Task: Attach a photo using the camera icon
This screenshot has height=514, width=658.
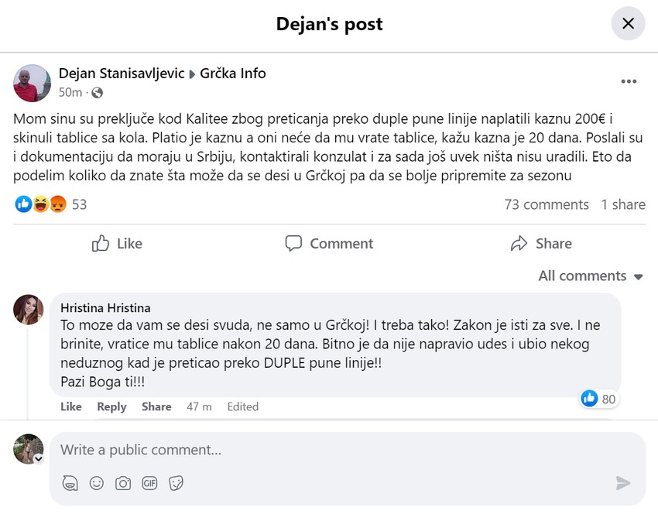Action: [123, 482]
